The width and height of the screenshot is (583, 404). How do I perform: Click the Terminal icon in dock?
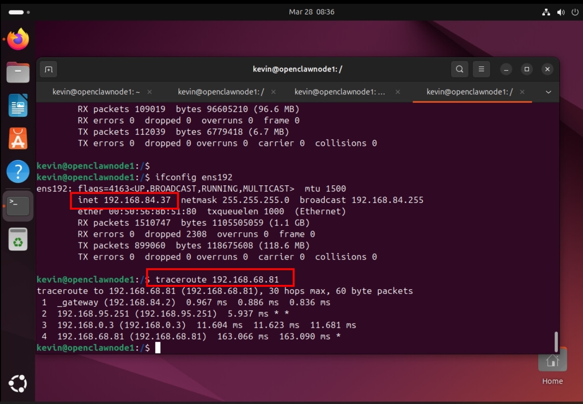(x=18, y=205)
